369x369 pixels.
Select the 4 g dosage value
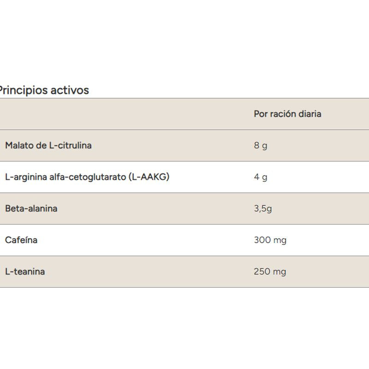click(x=260, y=177)
